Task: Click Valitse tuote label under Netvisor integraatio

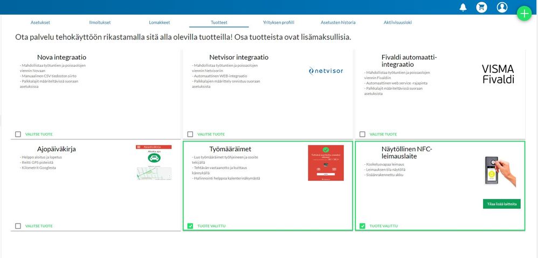Action: [x=211, y=134]
